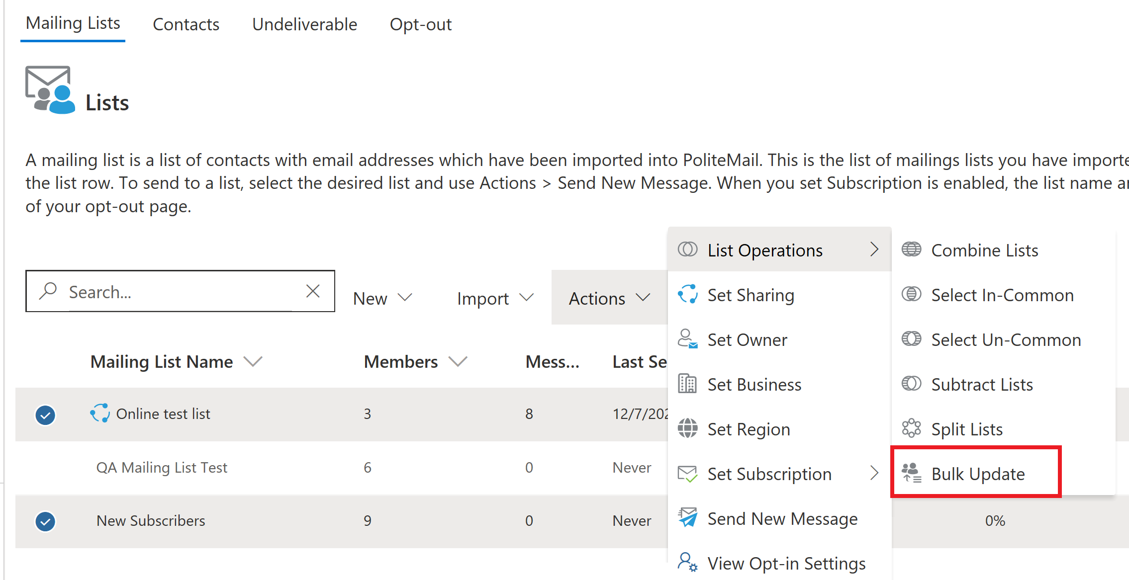
Task: Uncheck the Online test list row
Action: 45,415
